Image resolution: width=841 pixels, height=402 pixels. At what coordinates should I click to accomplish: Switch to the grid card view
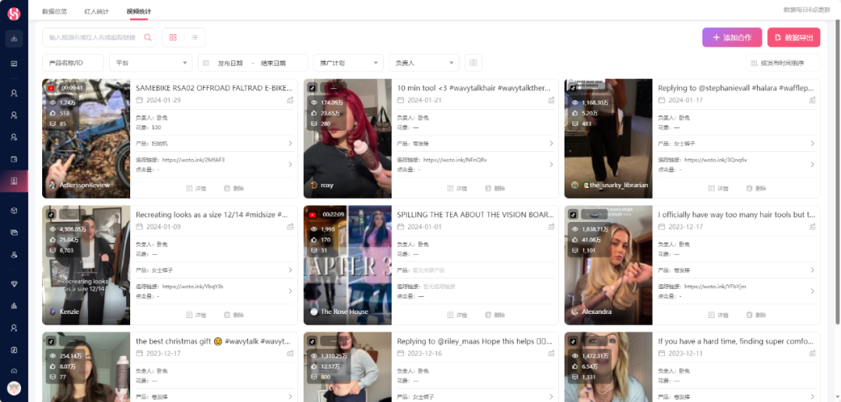(173, 37)
